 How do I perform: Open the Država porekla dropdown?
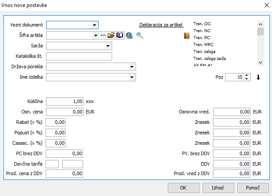pos(132,67)
